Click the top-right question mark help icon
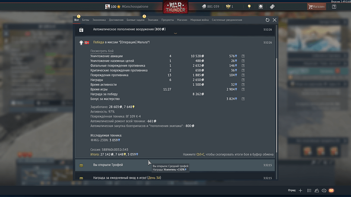Viewport: 351px width, 197px height. (334, 7)
